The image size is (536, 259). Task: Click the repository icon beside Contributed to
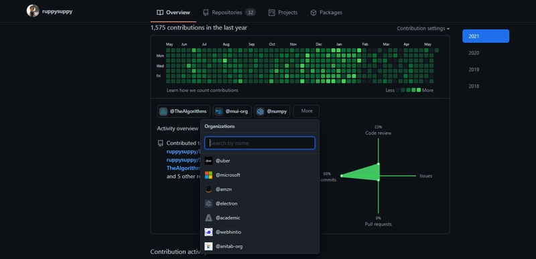pyautogui.click(x=161, y=143)
